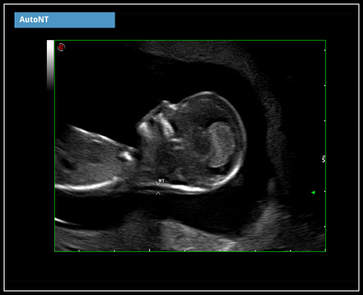This screenshot has height=295, width=363.
Task: Click the green focal zone arrow
Action: coord(313,192)
